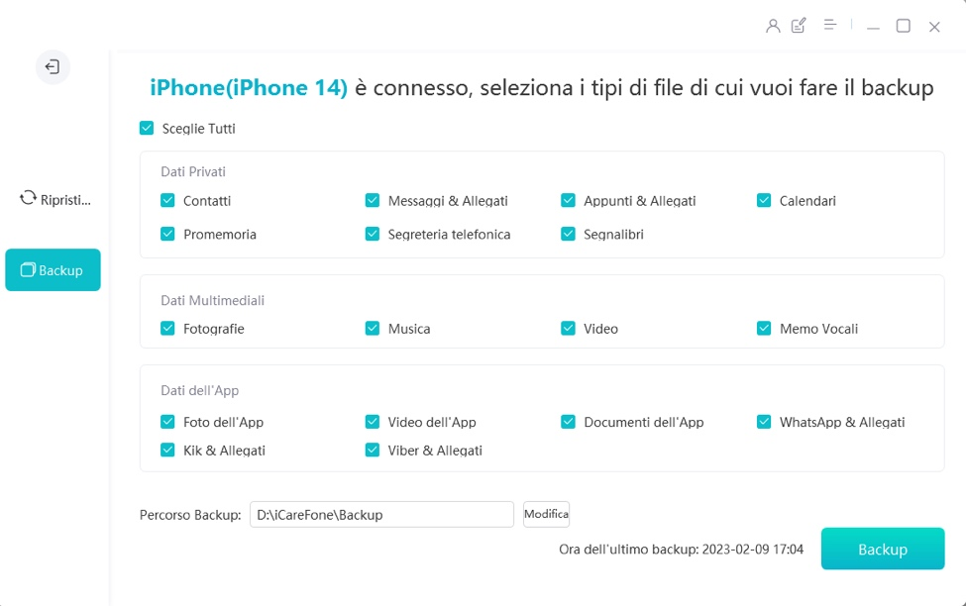966x606 pixels.
Task: Open the Ripristina sidebar tab
Action: point(54,199)
